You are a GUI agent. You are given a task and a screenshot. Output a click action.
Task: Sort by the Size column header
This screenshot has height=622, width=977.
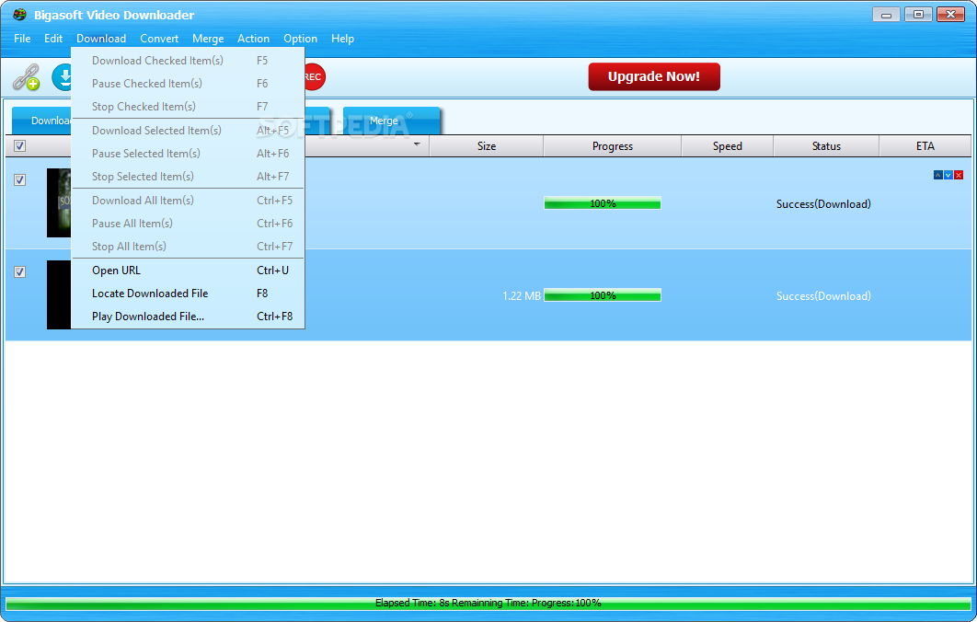point(487,146)
